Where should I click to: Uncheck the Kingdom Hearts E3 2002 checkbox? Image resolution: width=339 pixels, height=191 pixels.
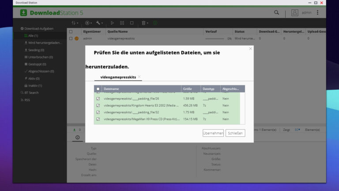coord(98,106)
